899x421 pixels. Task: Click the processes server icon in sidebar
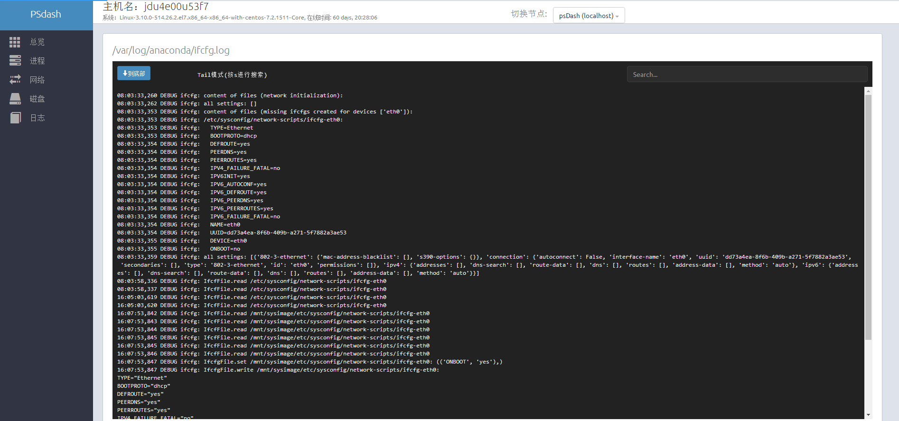click(x=15, y=60)
